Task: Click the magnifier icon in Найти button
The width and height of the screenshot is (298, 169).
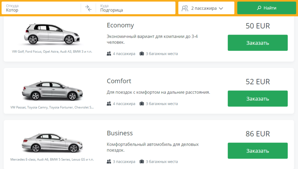Action: [259, 8]
